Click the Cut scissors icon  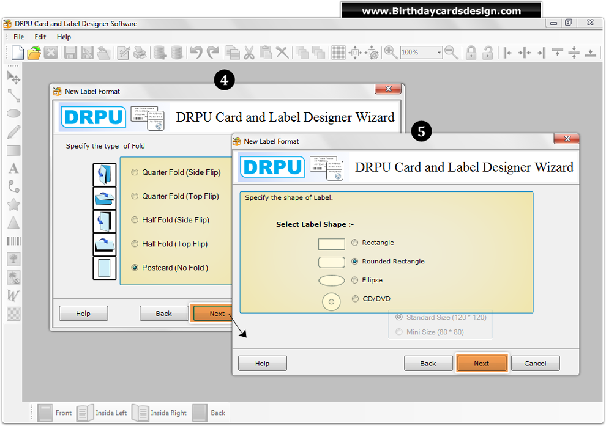[x=249, y=53]
